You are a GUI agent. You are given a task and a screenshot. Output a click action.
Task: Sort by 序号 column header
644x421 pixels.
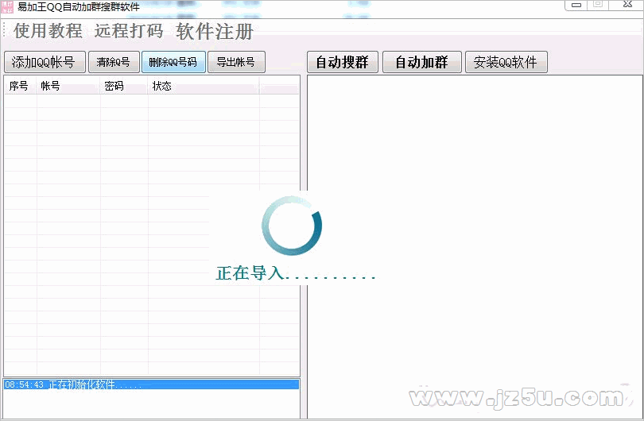[20, 86]
